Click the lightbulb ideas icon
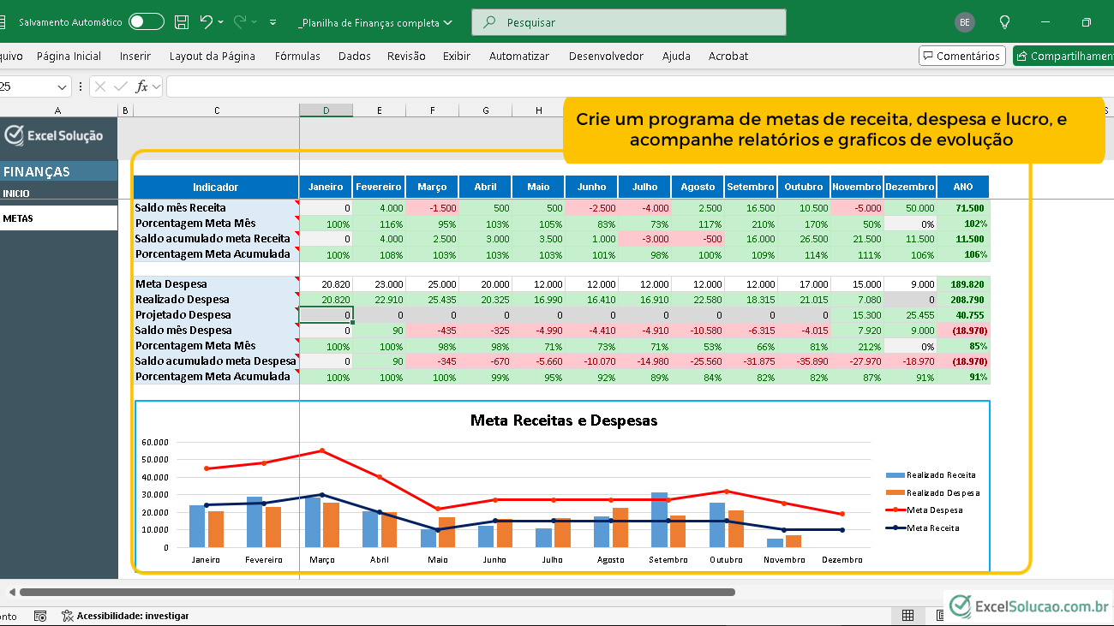The width and height of the screenshot is (1114, 626). click(1005, 22)
